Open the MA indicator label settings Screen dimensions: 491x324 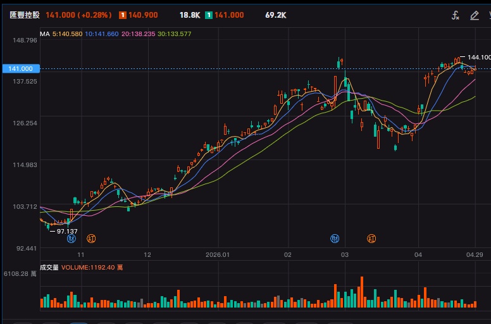point(44,34)
